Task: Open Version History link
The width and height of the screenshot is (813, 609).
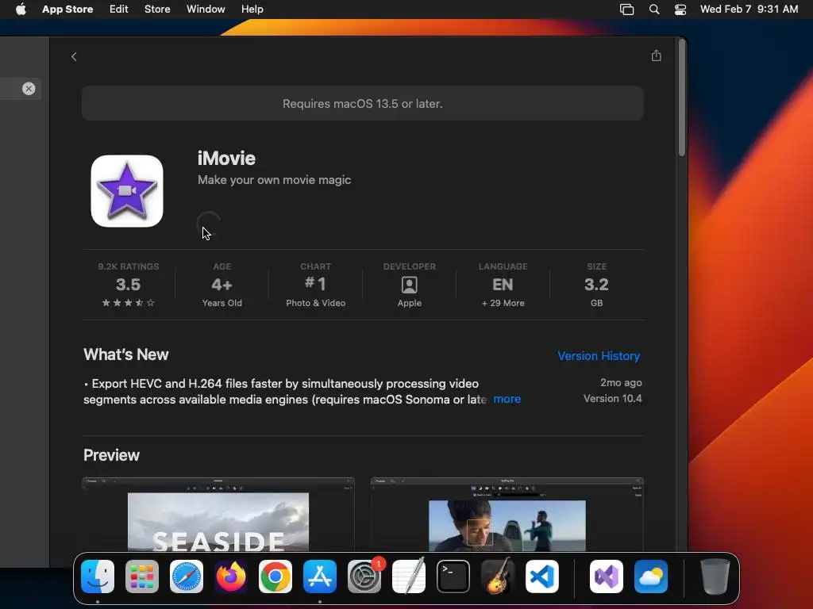Action: click(599, 356)
